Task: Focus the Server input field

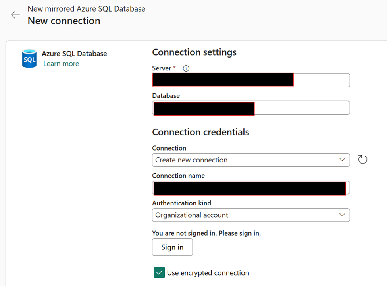Action: coord(251,80)
